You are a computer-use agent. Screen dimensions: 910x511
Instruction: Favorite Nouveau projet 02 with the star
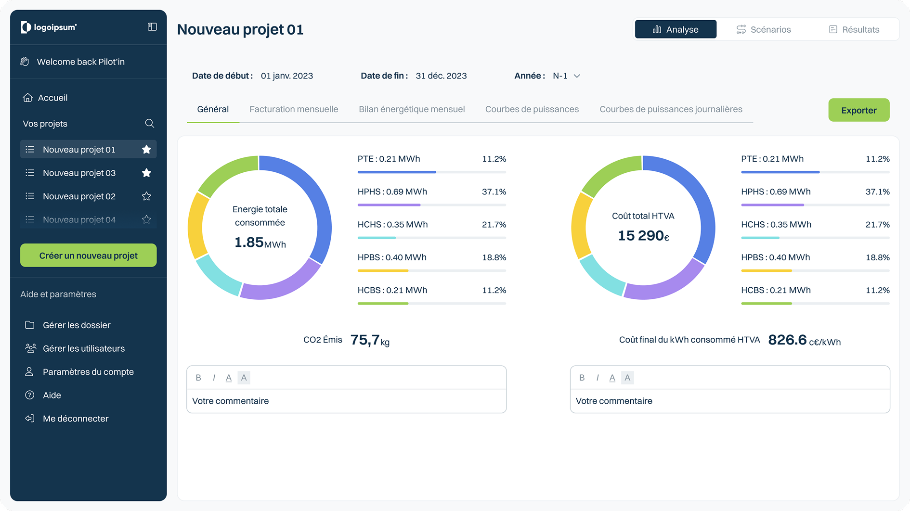coord(147,196)
